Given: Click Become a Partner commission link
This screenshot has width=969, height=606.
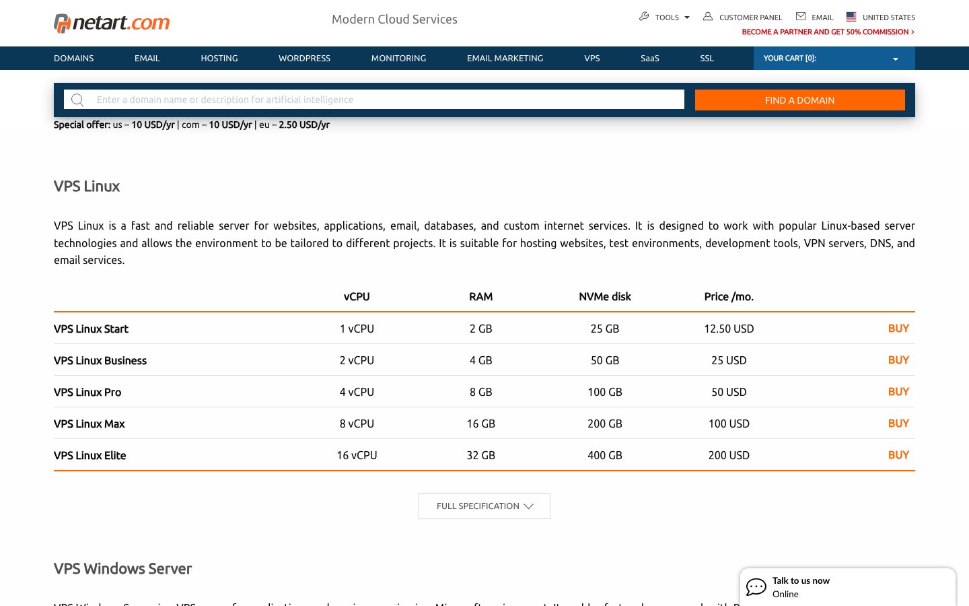Looking at the screenshot, I should click(x=828, y=32).
